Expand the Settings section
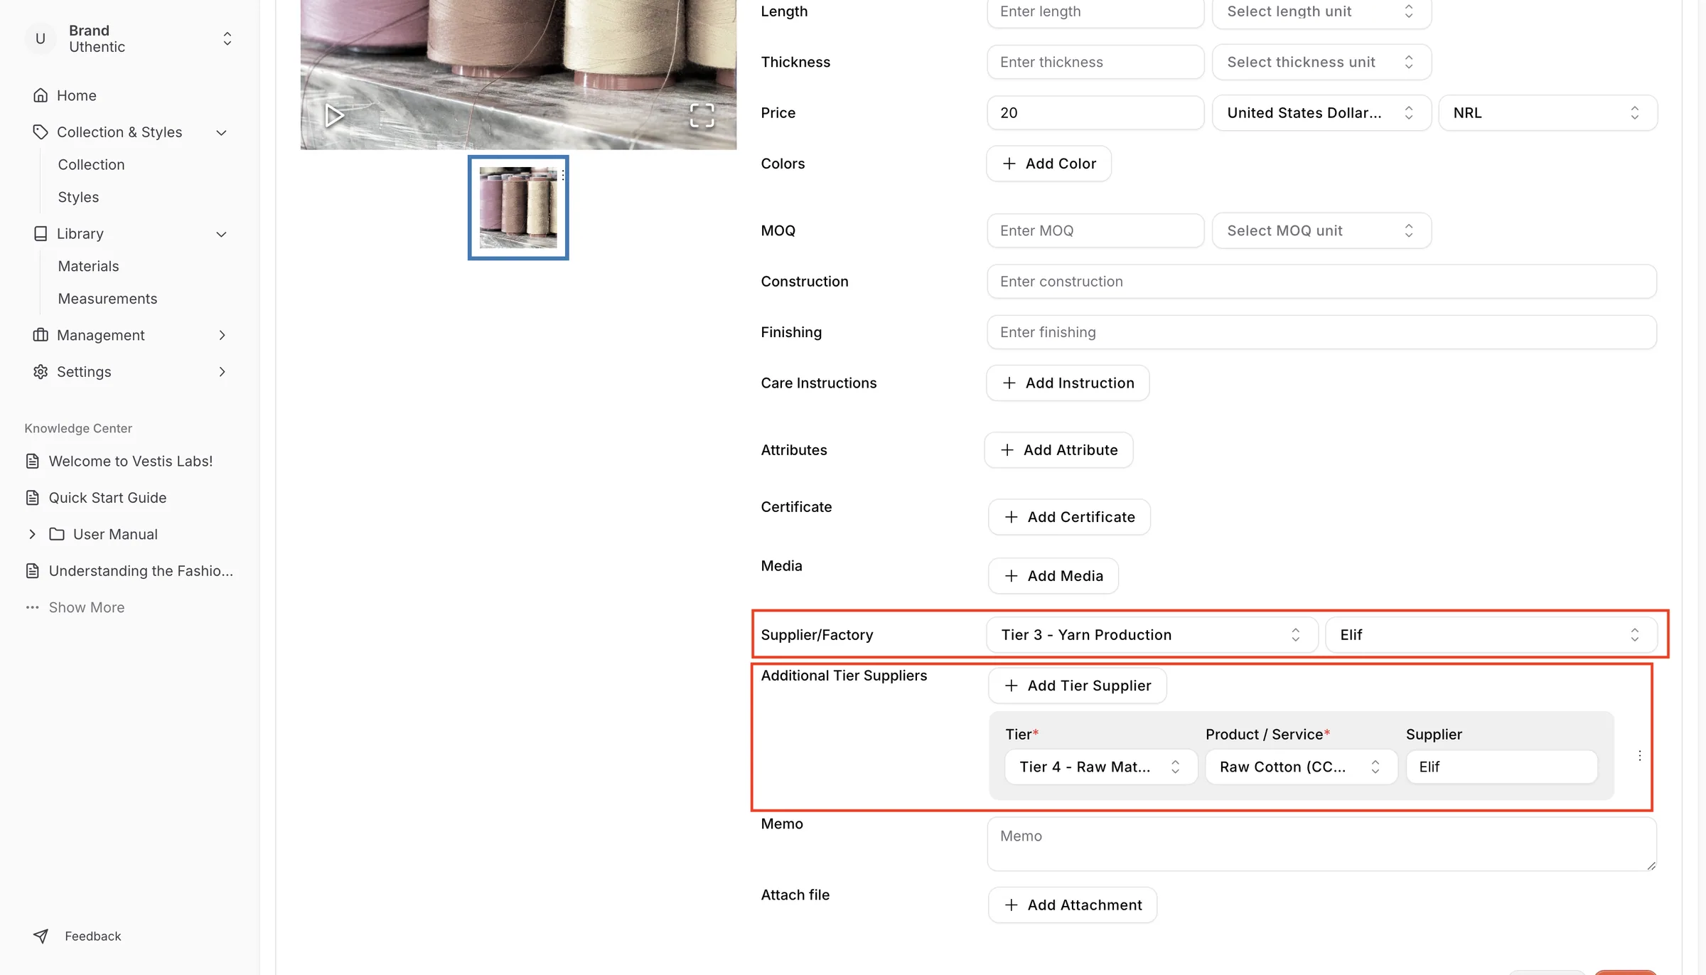The image size is (1706, 975). point(222,372)
